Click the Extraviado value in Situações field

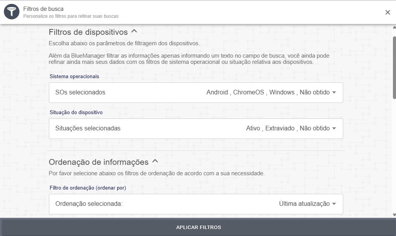[280, 128]
